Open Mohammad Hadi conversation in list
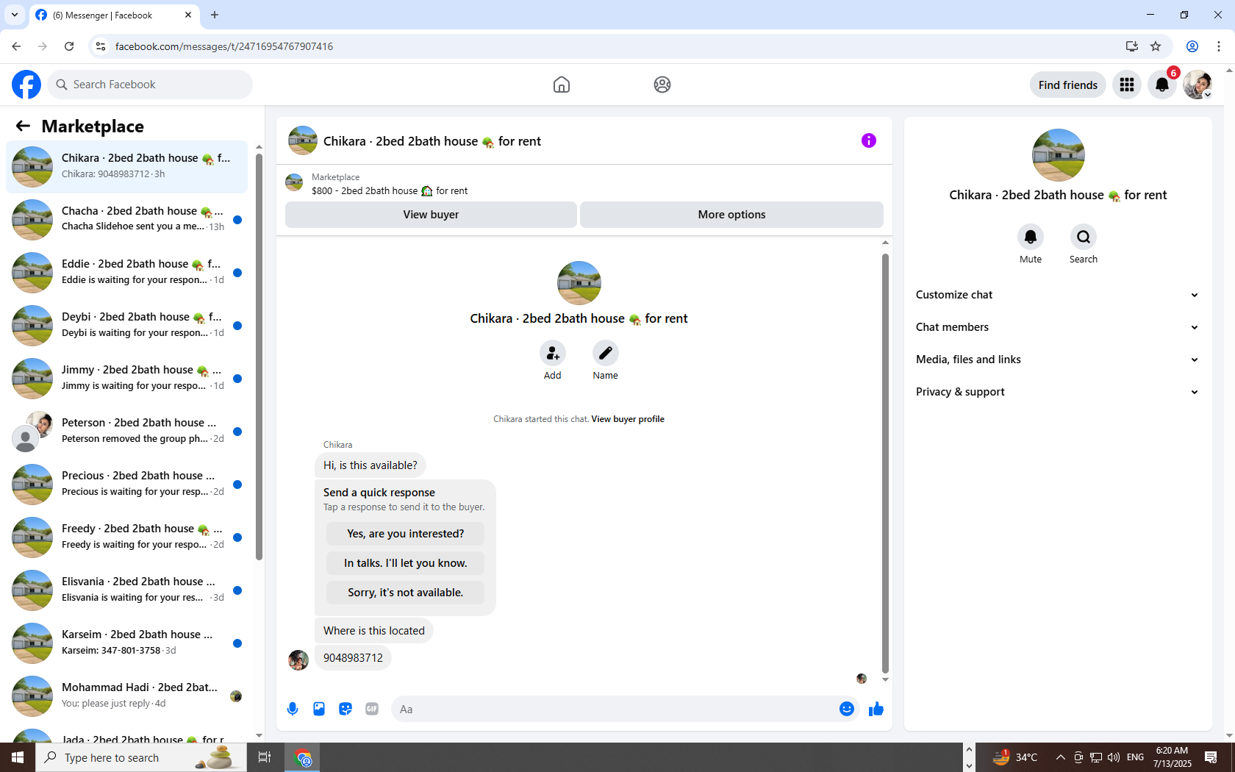This screenshot has width=1235, height=772. point(127,696)
